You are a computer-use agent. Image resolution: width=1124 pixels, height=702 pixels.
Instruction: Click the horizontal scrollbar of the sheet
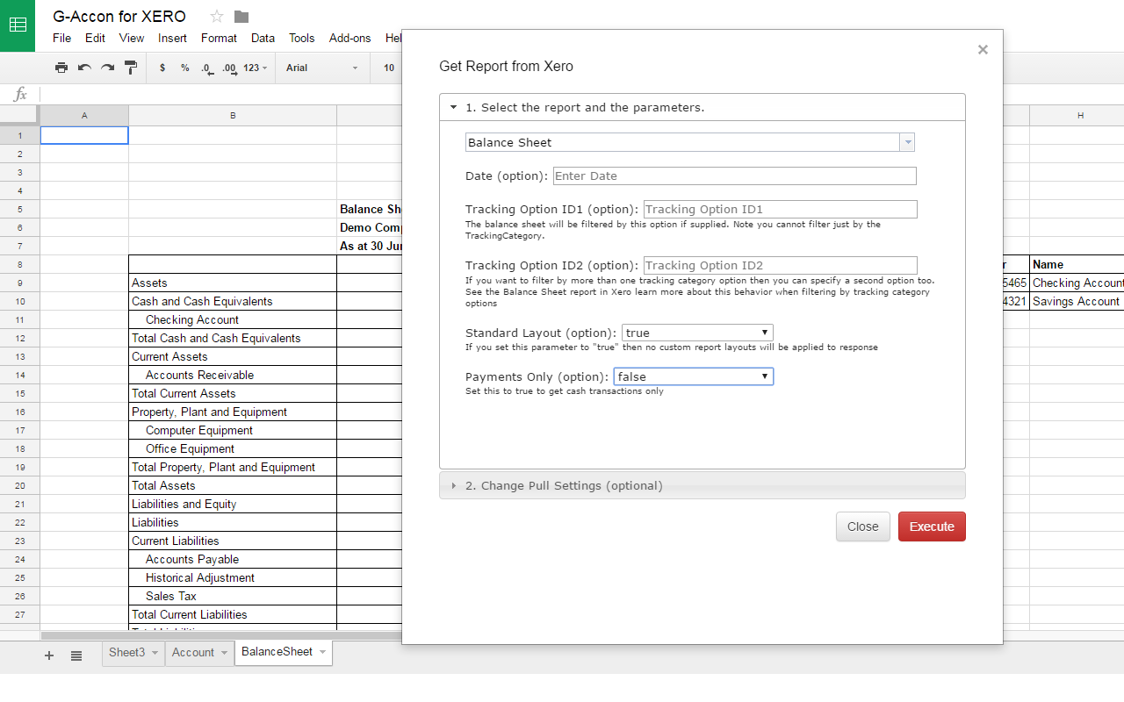pos(221,635)
